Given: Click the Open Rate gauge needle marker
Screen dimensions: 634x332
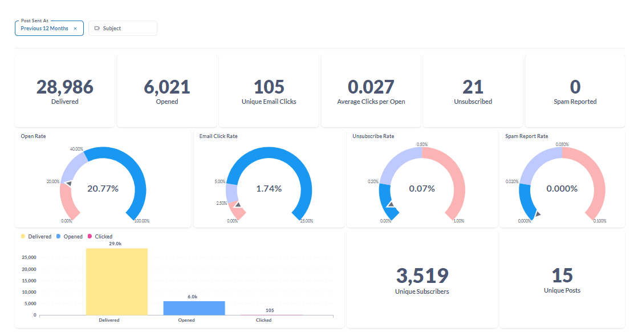Looking at the screenshot, I should 68,183.
